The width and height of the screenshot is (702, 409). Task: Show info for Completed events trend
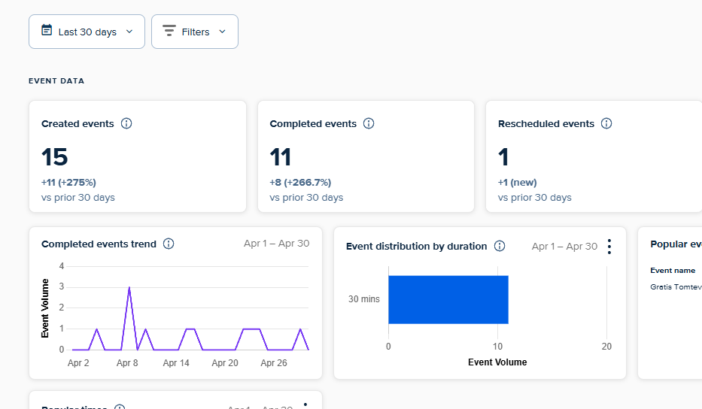coord(169,244)
